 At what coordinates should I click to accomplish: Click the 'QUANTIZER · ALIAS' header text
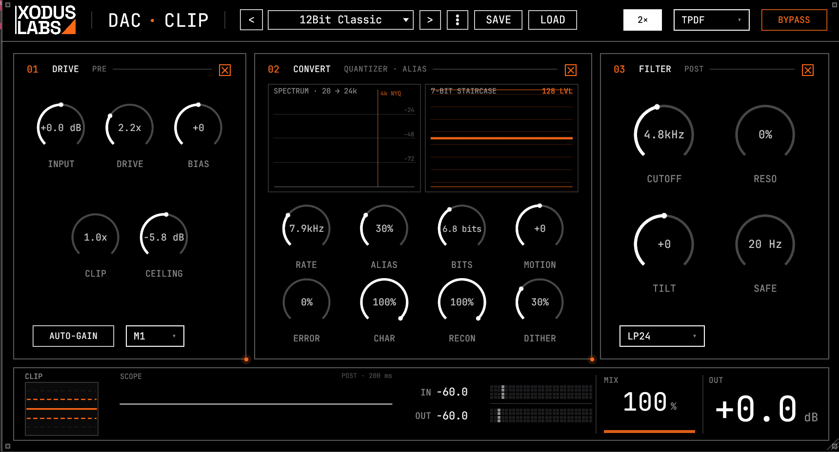385,69
